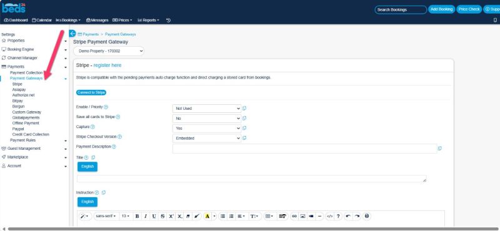This screenshot has height=231, width=500.
Task: Select the English button under Instruction
Action: click(x=87, y=202)
